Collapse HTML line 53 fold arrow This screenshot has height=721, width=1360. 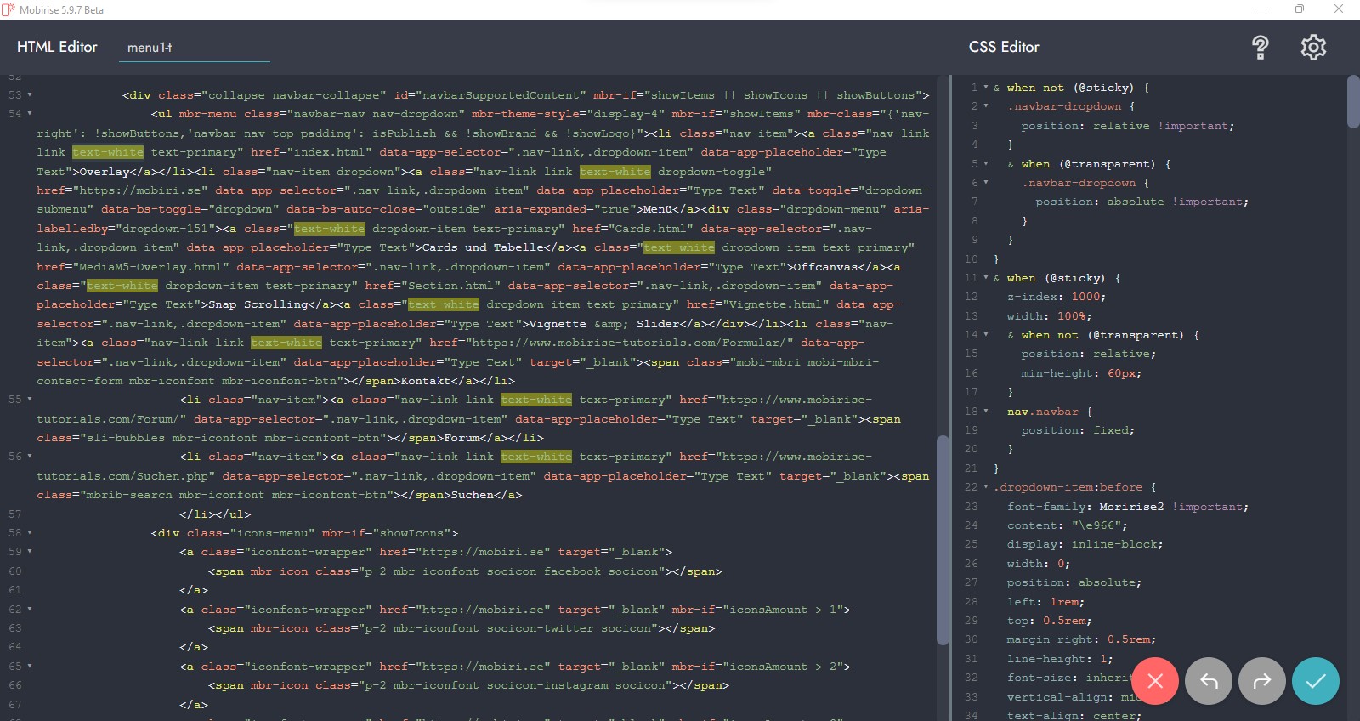click(30, 95)
